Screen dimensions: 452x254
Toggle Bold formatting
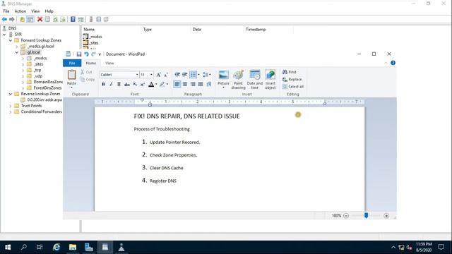103,85
